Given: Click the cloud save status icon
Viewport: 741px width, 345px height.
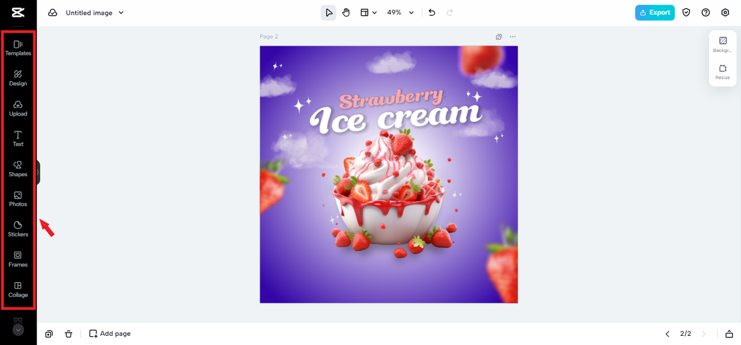Looking at the screenshot, I should pyautogui.click(x=53, y=13).
